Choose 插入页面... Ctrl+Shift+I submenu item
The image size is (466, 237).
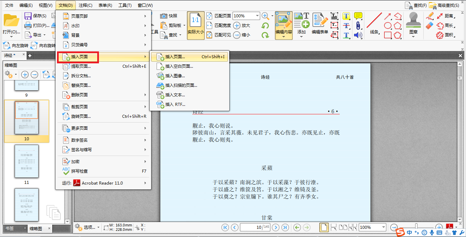189,57
